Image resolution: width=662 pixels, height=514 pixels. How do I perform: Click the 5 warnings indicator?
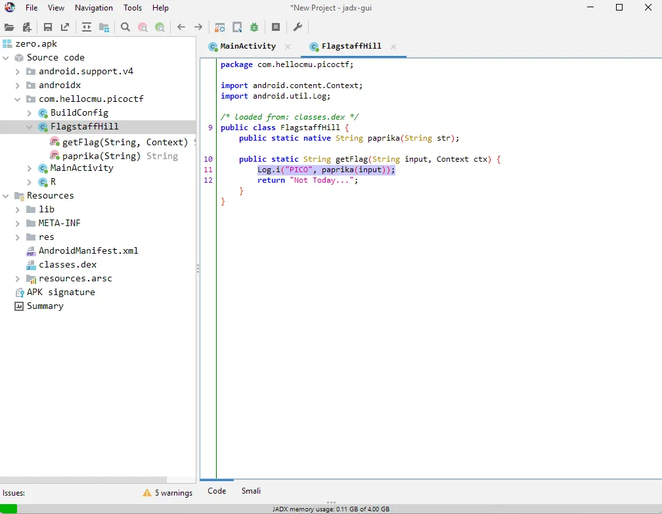point(167,493)
